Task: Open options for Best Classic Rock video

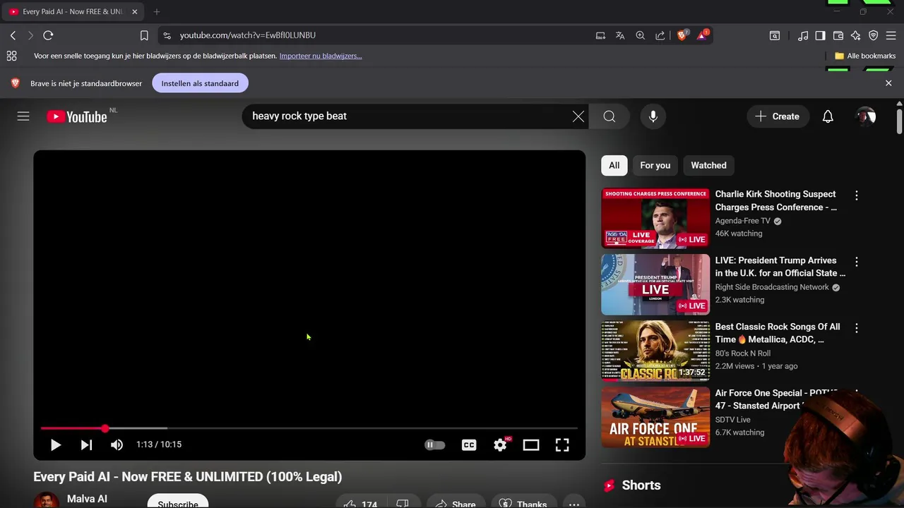Action: coord(857,328)
